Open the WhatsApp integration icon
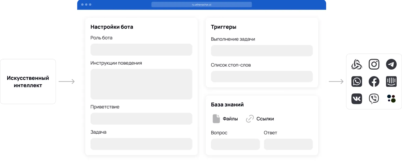The height and width of the screenshot is (163, 402). [357, 81]
